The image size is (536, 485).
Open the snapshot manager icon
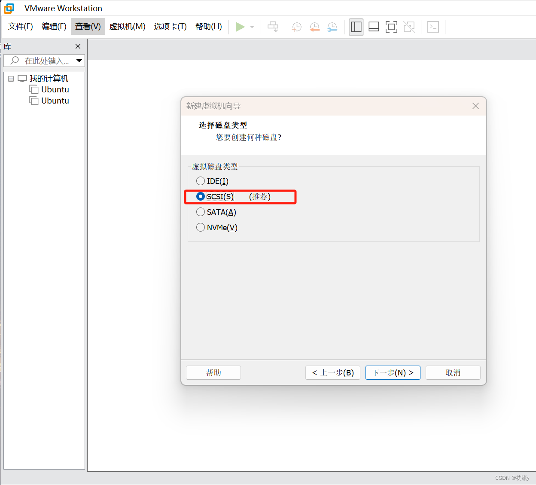[x=332, y=27]
